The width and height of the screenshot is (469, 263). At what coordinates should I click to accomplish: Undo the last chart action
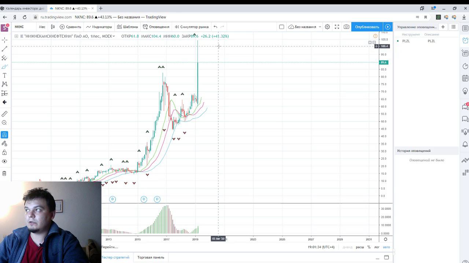pyautogui.click(x=215, y=27)
